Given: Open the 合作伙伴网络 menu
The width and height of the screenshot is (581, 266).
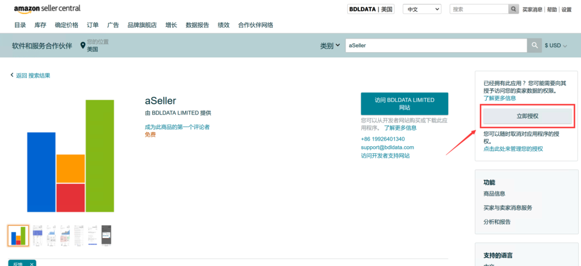Looking at the screenshot, I should click(x=256, y=25).
